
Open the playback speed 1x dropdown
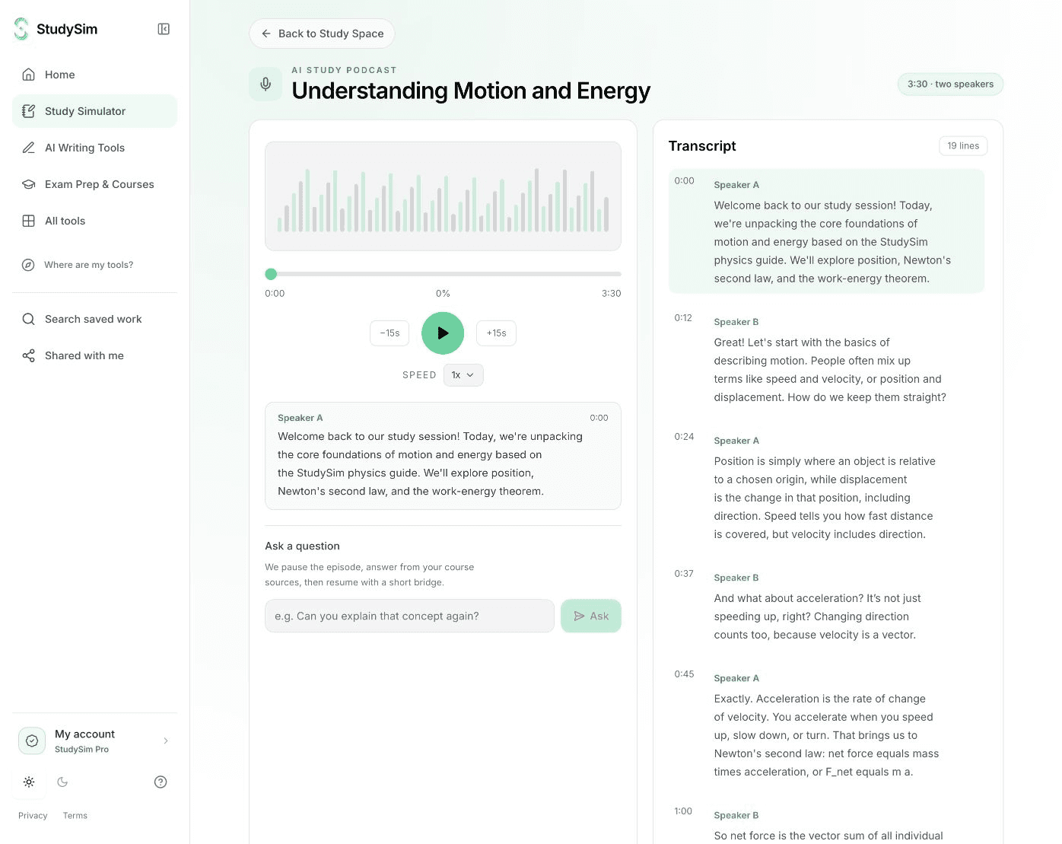click(x=463, y=375)
